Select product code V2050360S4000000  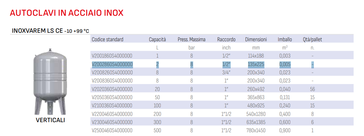click(112, 98)
